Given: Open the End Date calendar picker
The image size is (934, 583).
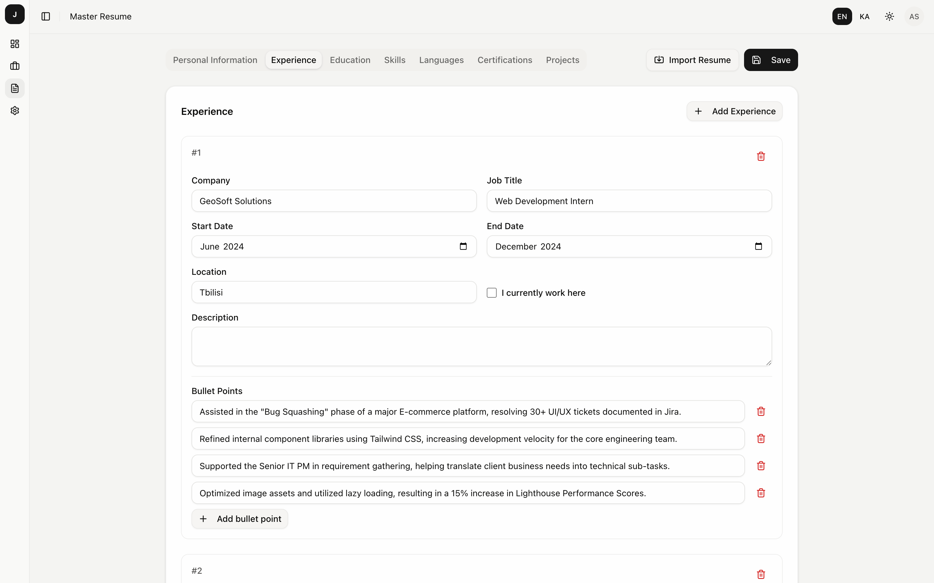Looking at the screenshot, I should pyautogui.click(x=758, y=246).
